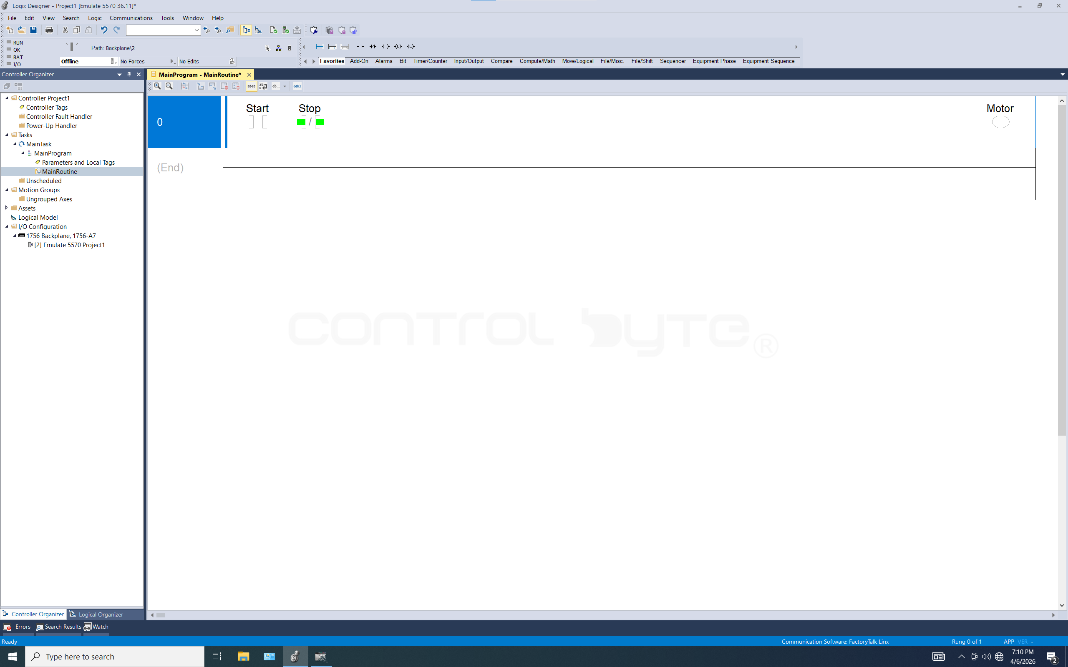Select Parameters and Local Tags item
Viewport: 1068px width, 667px height.
[78, 162]
